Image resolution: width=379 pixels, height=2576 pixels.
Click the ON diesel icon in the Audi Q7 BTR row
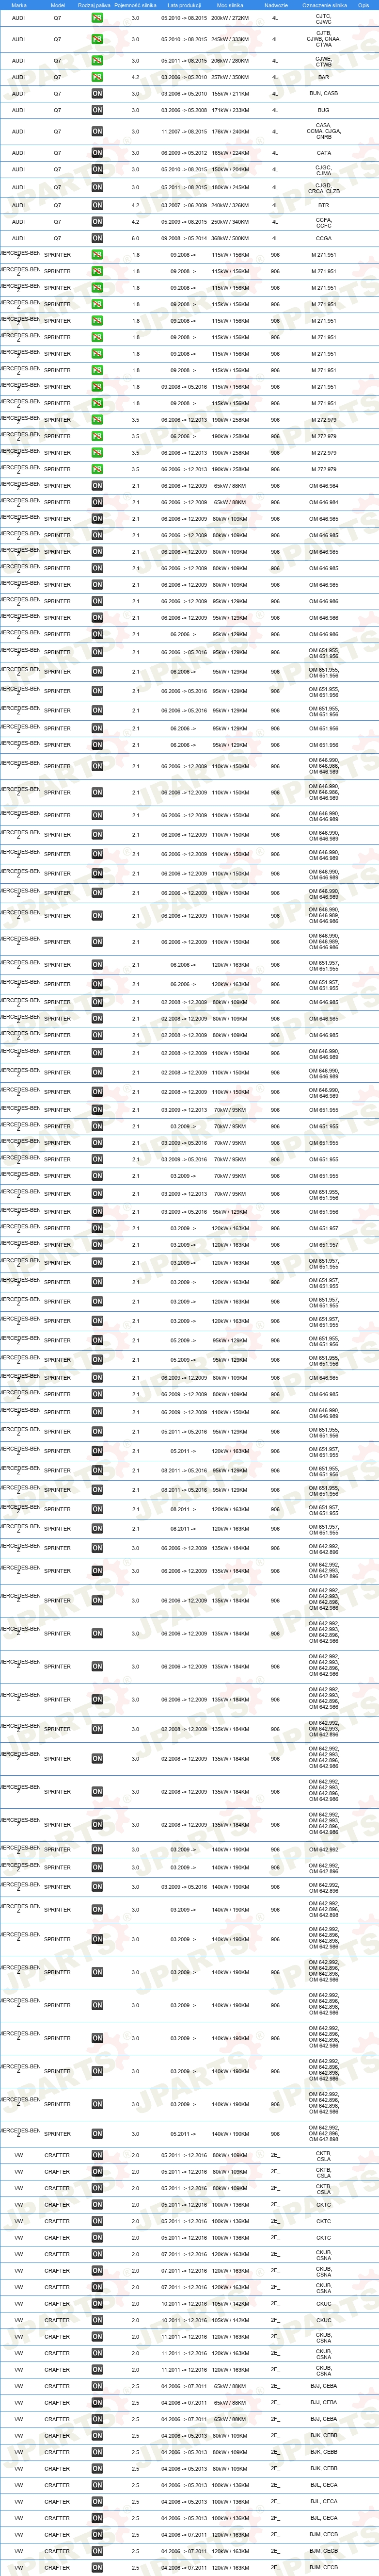point(97,205)
